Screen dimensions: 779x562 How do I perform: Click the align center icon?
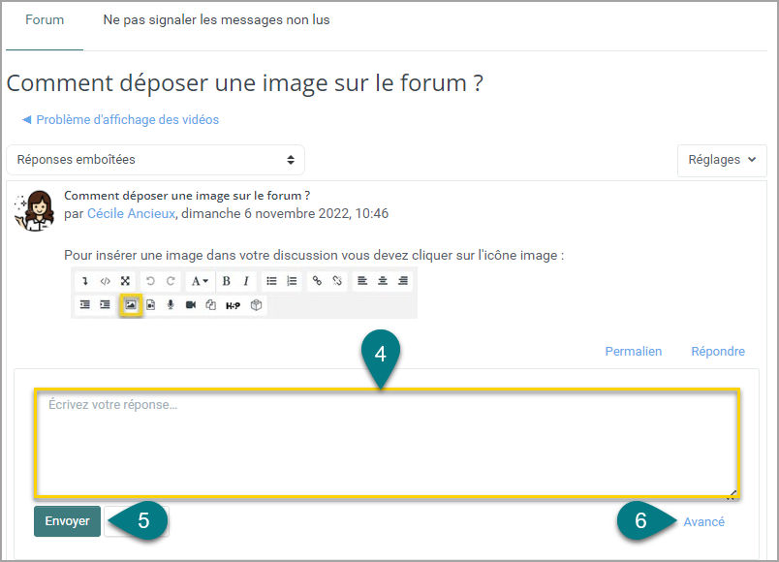tap(383, 281)
